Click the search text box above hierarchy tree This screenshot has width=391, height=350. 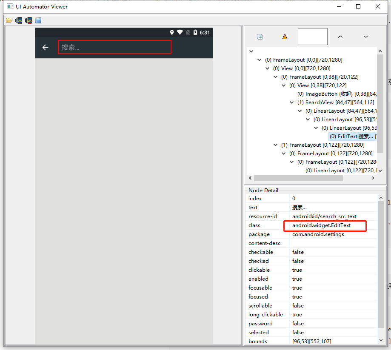pos(312,37)
